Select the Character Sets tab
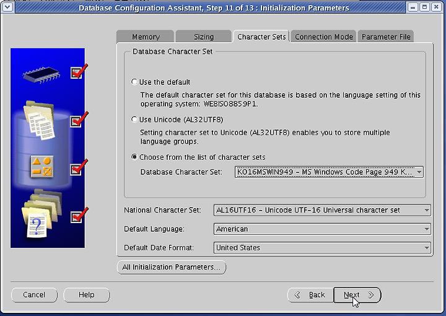Viewport: 446px width, 316px height. (x=261, y=37)
